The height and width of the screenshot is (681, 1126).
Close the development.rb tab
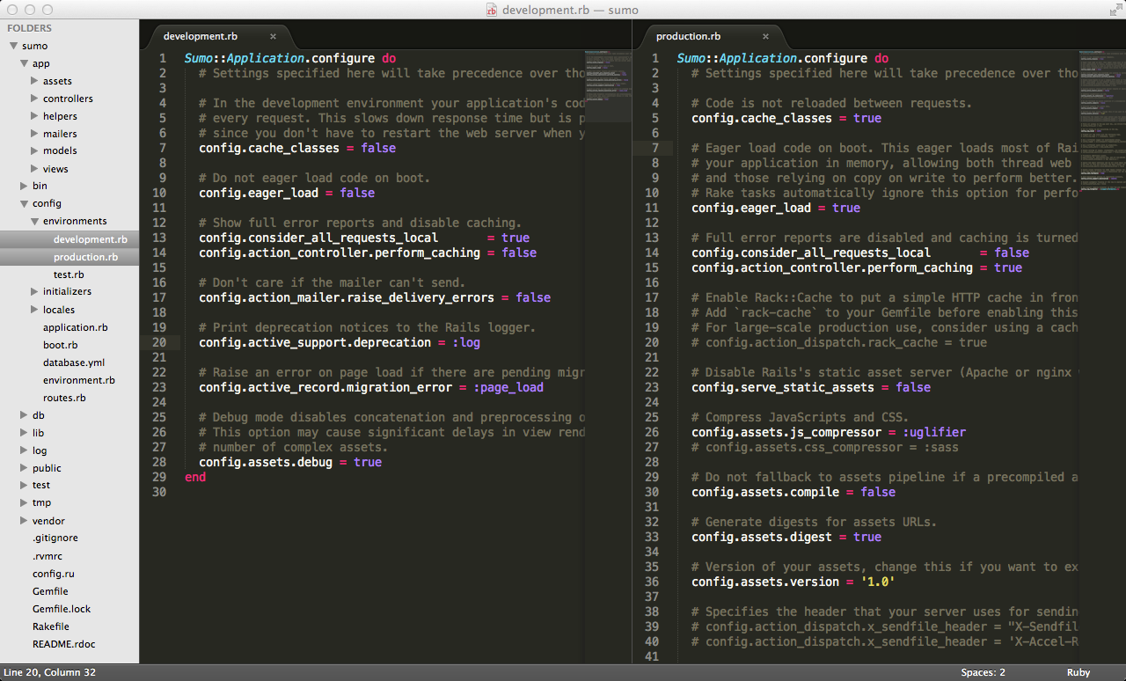click(x=273, y=37)
